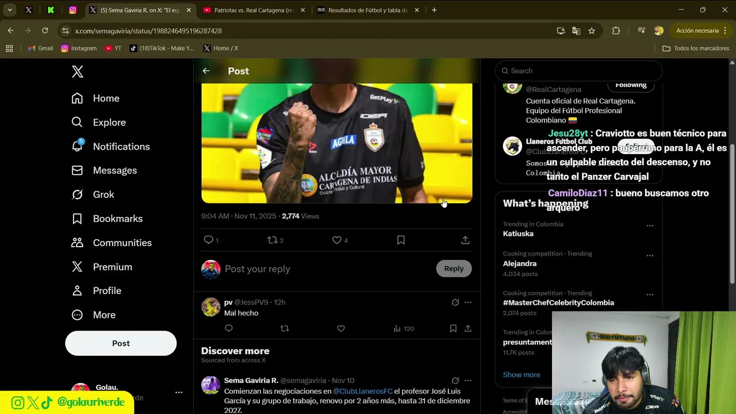This screenshot has width=736, height=414.
Task: Open Messages in X sidebar
Action: 104,171
